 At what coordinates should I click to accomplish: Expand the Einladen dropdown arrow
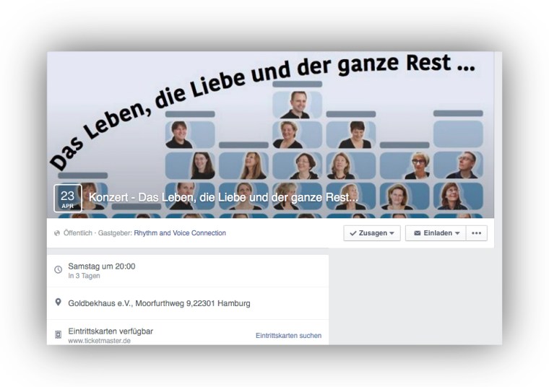457,233
